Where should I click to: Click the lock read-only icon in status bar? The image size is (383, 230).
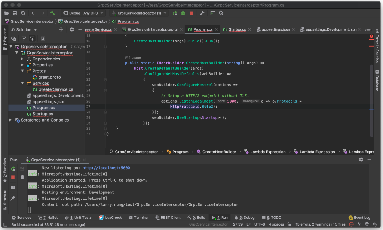pos(289,224)
